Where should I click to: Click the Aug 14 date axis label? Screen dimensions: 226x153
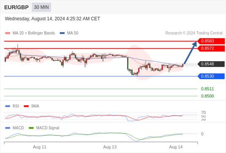point(176,147)
